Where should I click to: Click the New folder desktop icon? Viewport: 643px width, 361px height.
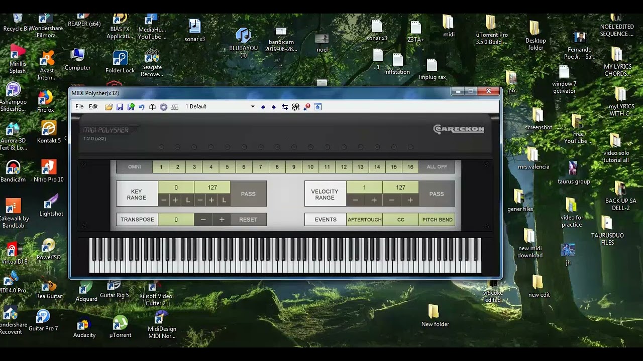tap(435, 316)
